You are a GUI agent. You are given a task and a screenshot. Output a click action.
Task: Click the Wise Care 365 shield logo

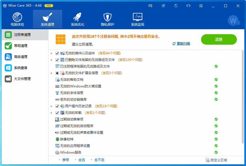tap(5, 6)
